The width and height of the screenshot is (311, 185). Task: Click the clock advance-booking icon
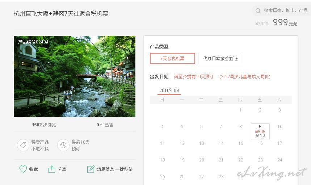(x=63, y=145)
